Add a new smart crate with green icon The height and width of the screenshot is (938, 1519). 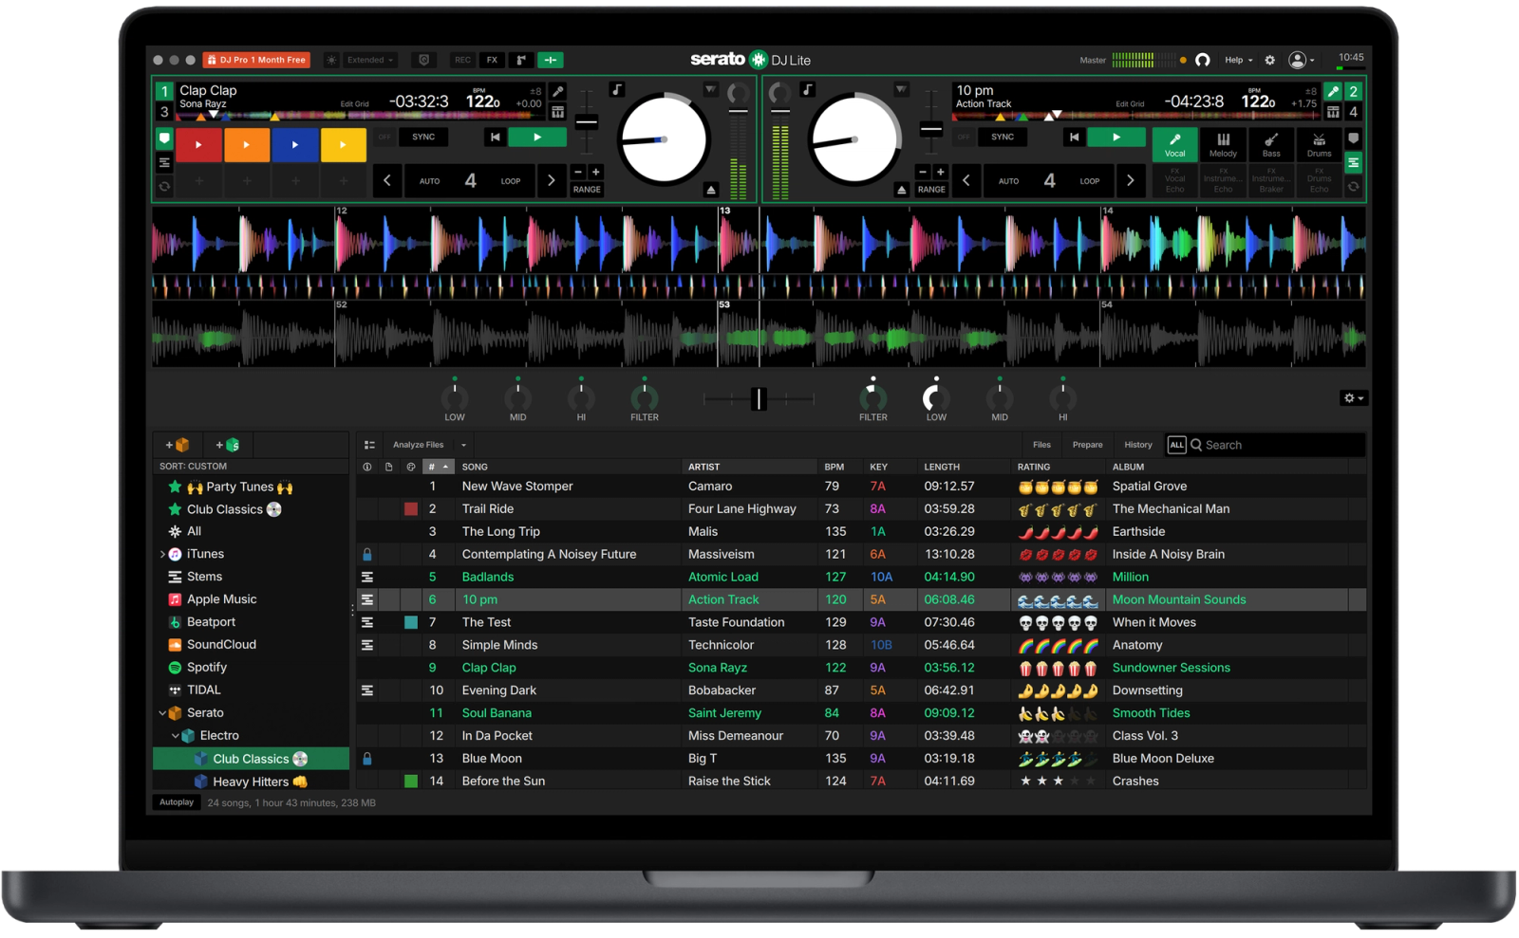[x=228, y=445]
